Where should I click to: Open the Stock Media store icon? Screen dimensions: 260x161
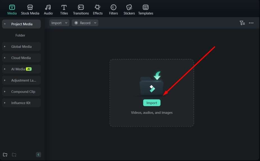pos(30,7)
